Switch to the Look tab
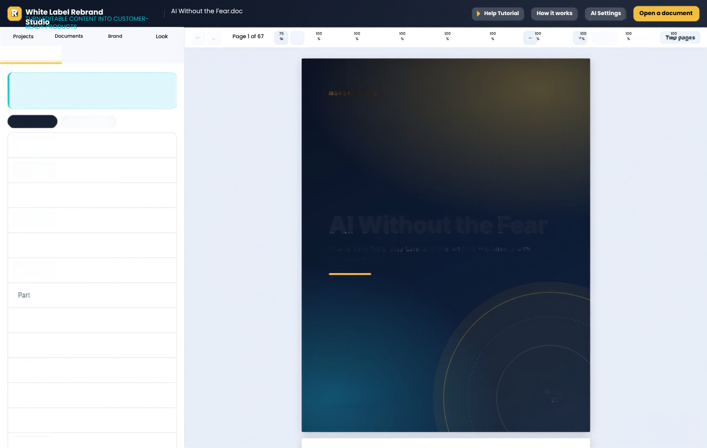Screen dimensions: 707x448 162,36
